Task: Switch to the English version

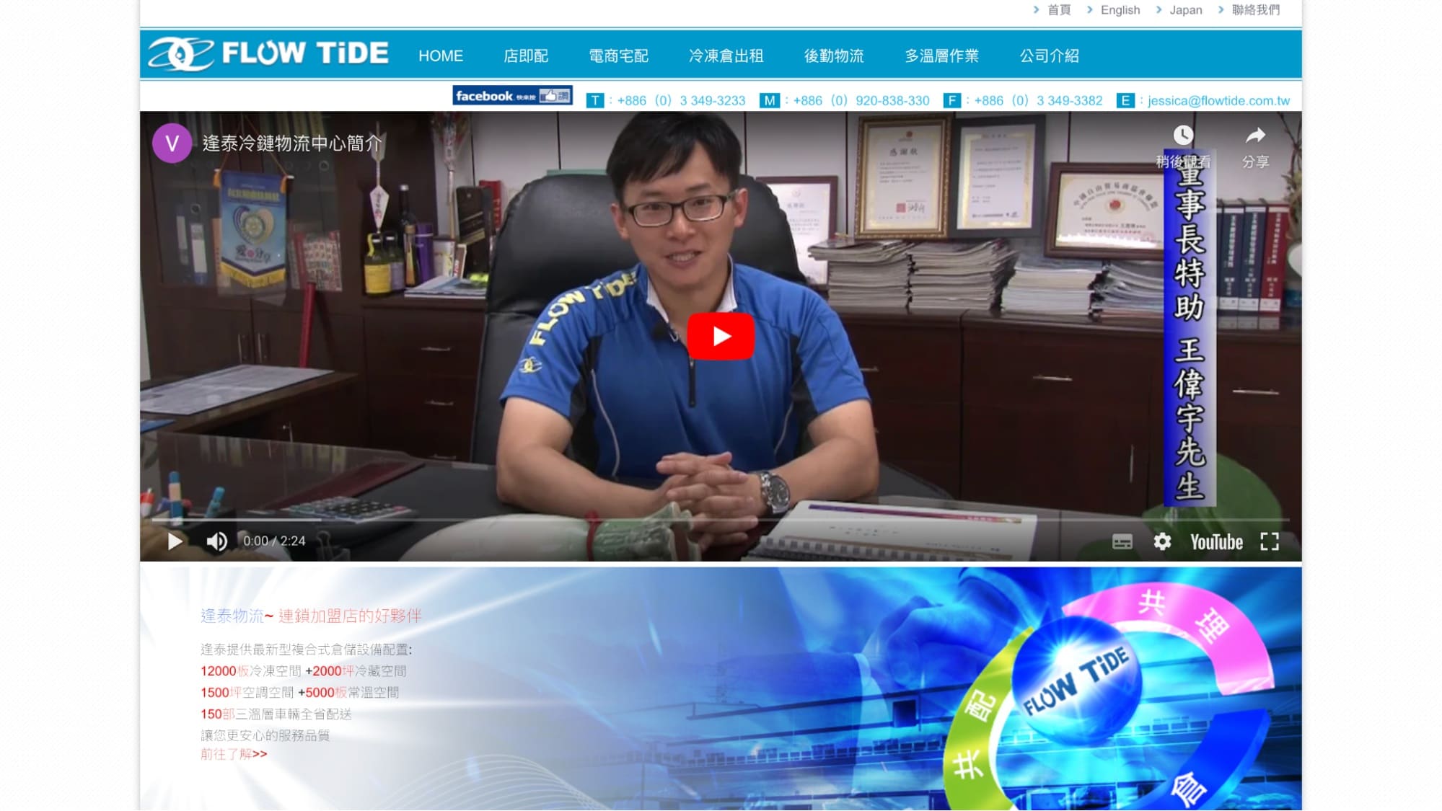Action: pos(1120,9)
